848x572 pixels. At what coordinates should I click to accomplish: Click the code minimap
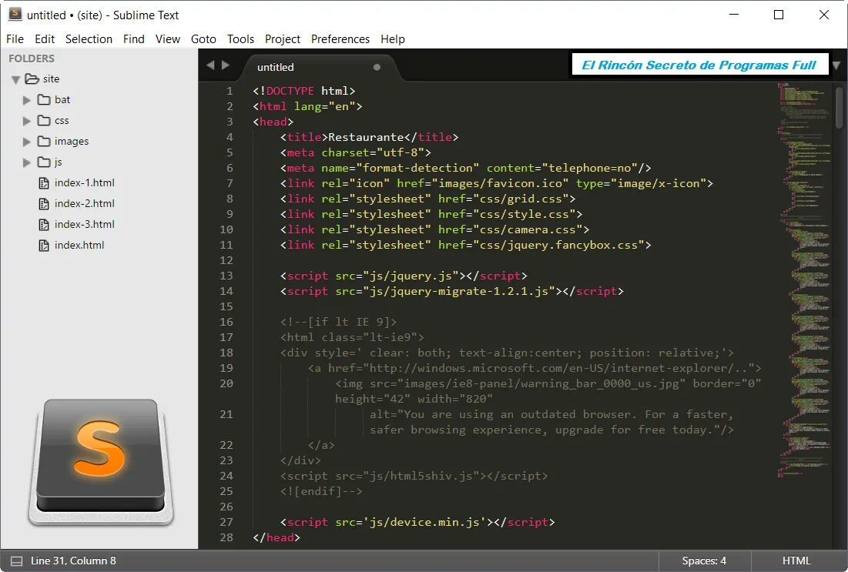(805, 280)
